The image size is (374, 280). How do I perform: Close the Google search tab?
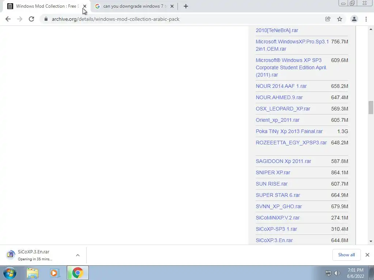pyautogui.click(x=172, y=6)
